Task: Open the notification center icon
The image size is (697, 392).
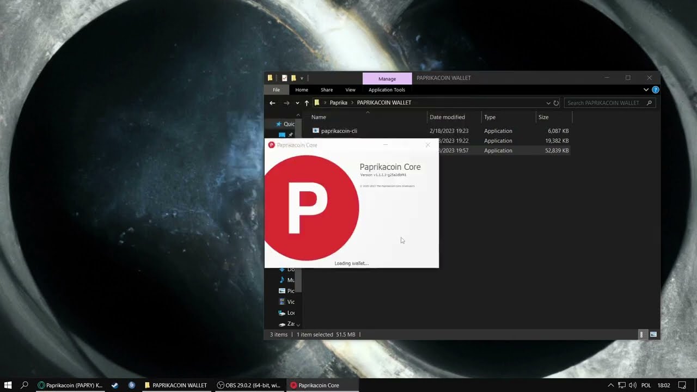Action: [682, 385]
